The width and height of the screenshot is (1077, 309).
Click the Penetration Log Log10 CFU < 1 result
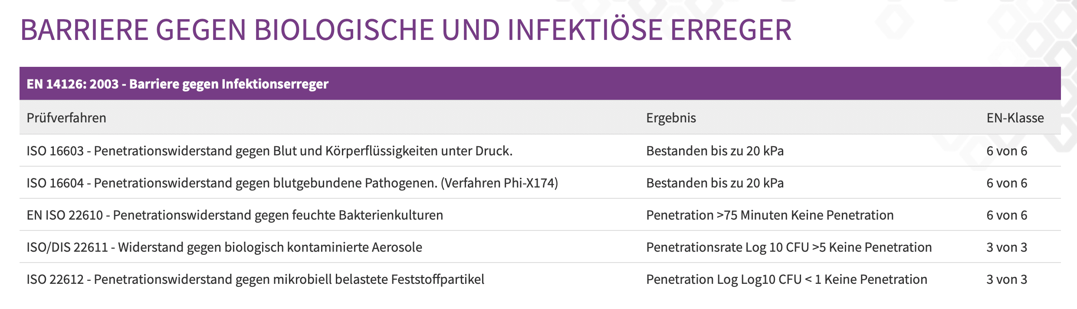[x=787, y=279]
